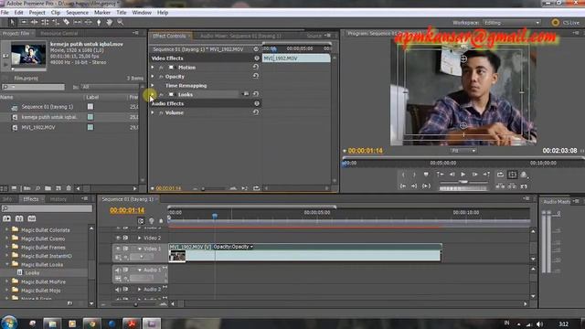Select MVI_1902.MOV in Project panel
The image size is (585, 329).
tap(38, 127)
